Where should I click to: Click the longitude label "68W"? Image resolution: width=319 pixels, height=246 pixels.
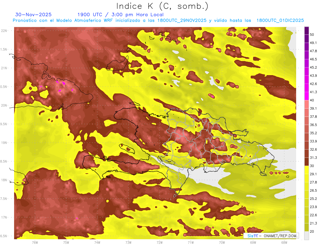(284, 243)
